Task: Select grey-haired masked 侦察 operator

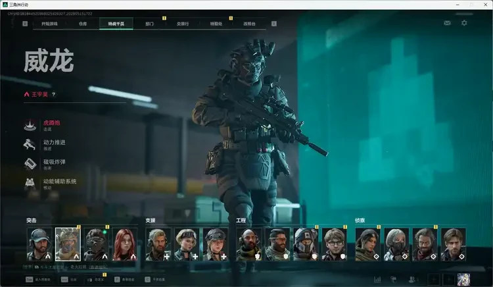Action: (396, 244)
